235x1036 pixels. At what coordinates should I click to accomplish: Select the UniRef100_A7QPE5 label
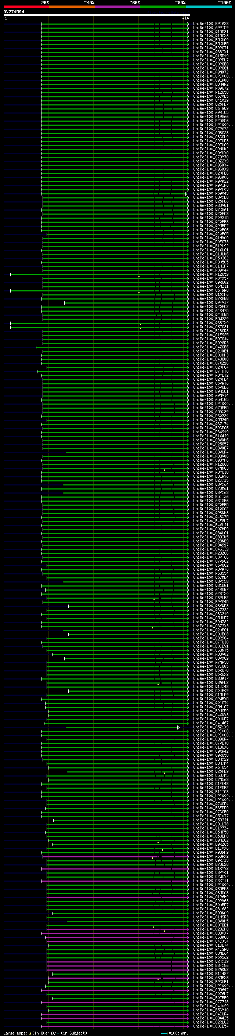[210, 408]
